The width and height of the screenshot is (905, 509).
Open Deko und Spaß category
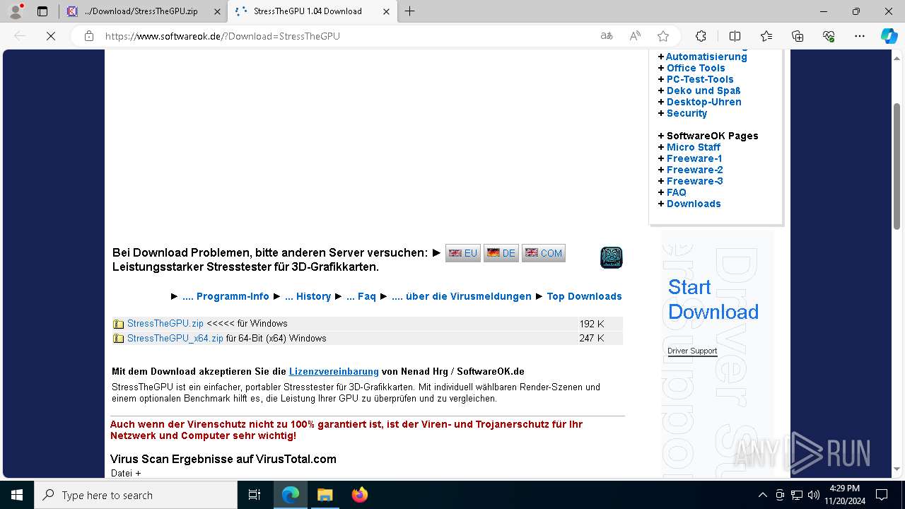[703, 90]
